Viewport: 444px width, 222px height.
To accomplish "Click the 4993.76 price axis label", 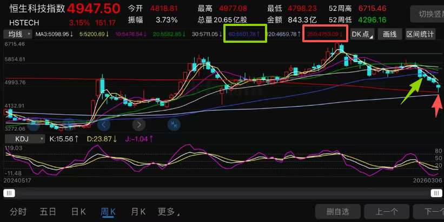I will click(15, 82).
